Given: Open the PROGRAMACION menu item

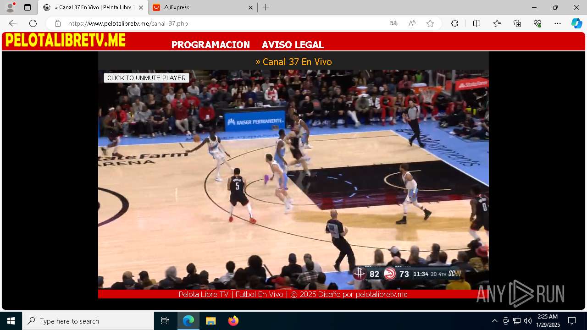Looking at the screenshot, I should [210, 45].
